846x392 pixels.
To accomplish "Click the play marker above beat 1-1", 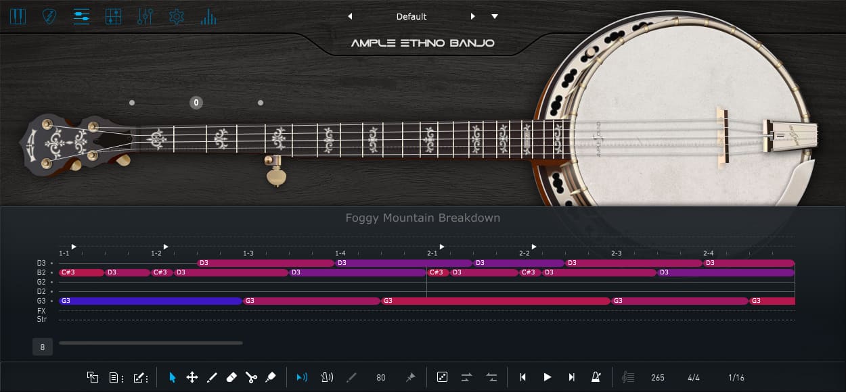I will click(x=74, y=247).
